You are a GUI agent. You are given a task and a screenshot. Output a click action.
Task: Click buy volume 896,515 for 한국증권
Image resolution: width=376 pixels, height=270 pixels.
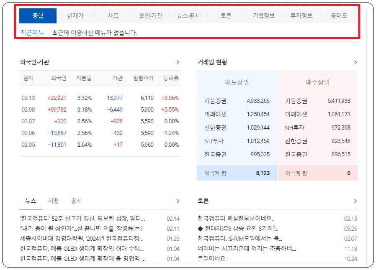(341, 155)
